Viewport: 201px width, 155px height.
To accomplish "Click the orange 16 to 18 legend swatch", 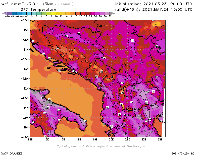I will (73, 14).
